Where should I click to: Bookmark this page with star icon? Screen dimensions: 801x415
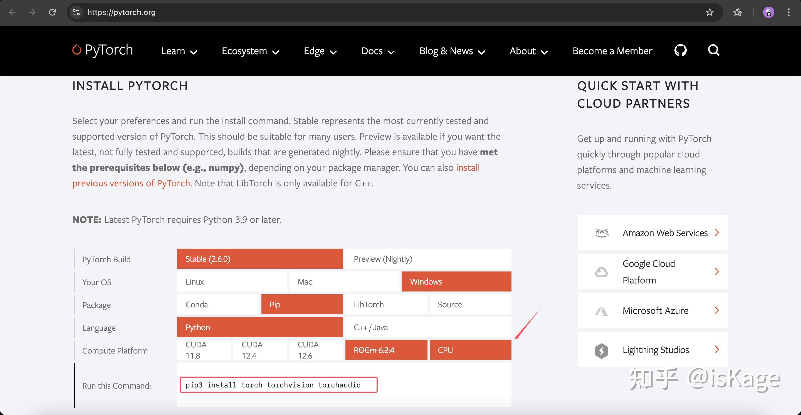pos(709,13)
